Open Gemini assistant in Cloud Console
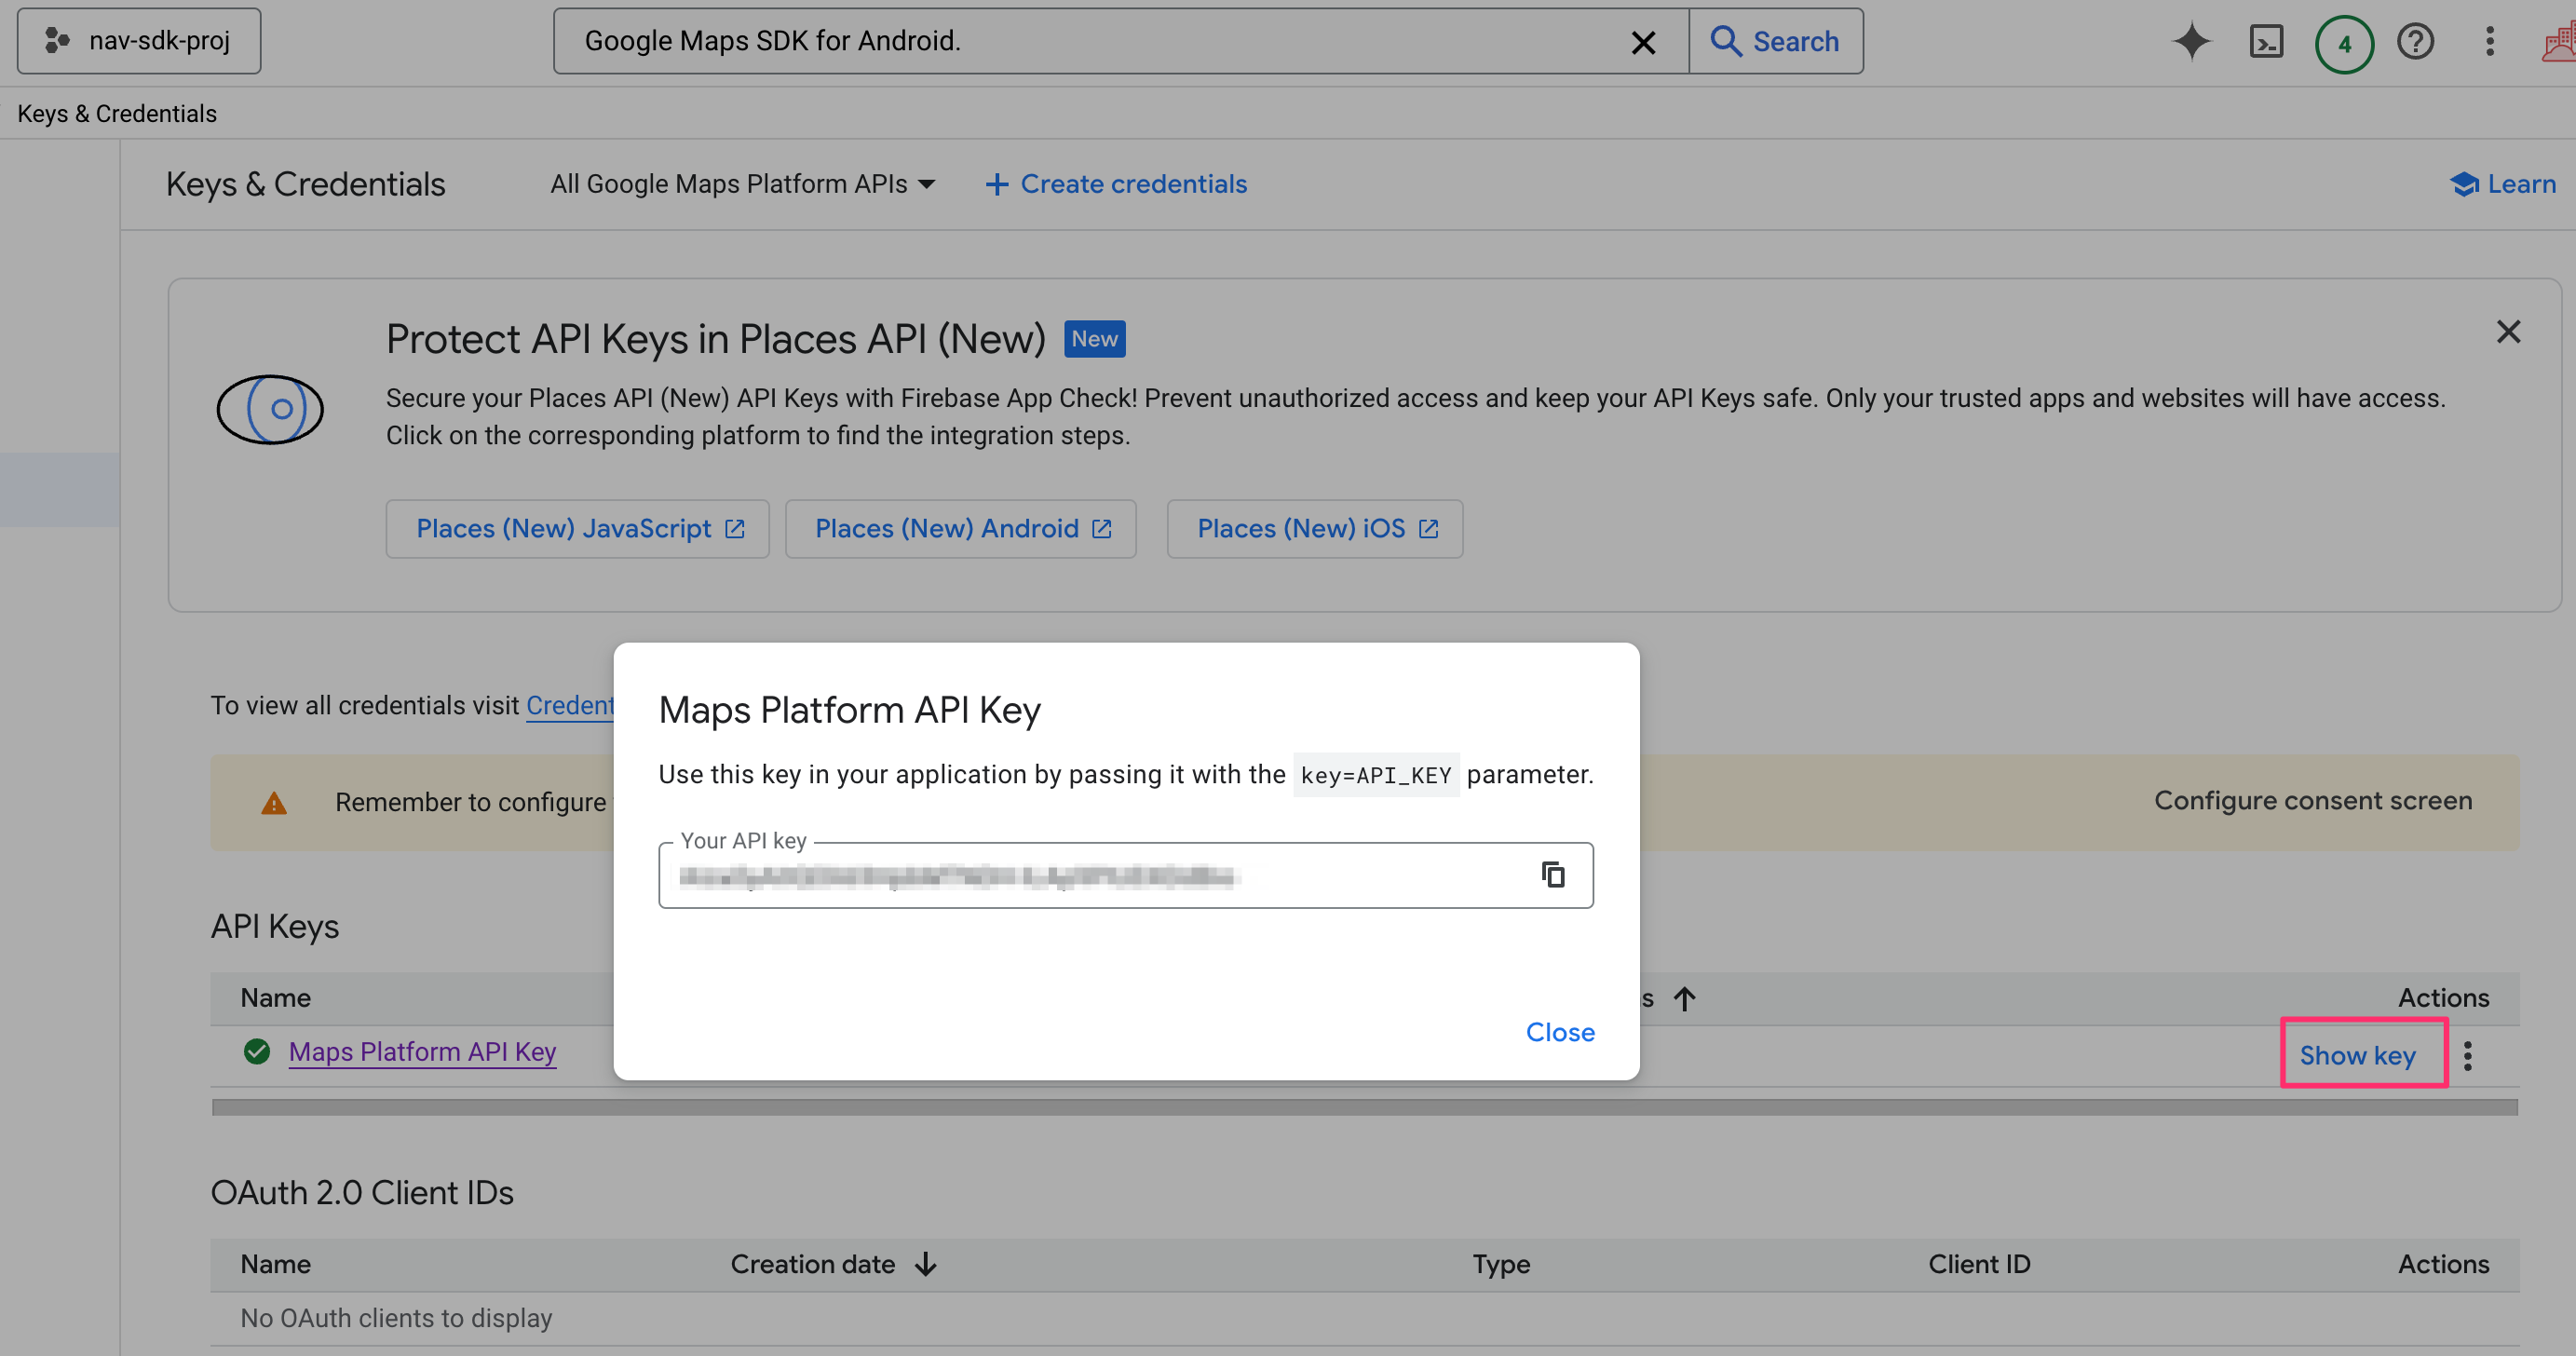The width and height of the screenshot is (2576, 1356). coord(2191,41)
